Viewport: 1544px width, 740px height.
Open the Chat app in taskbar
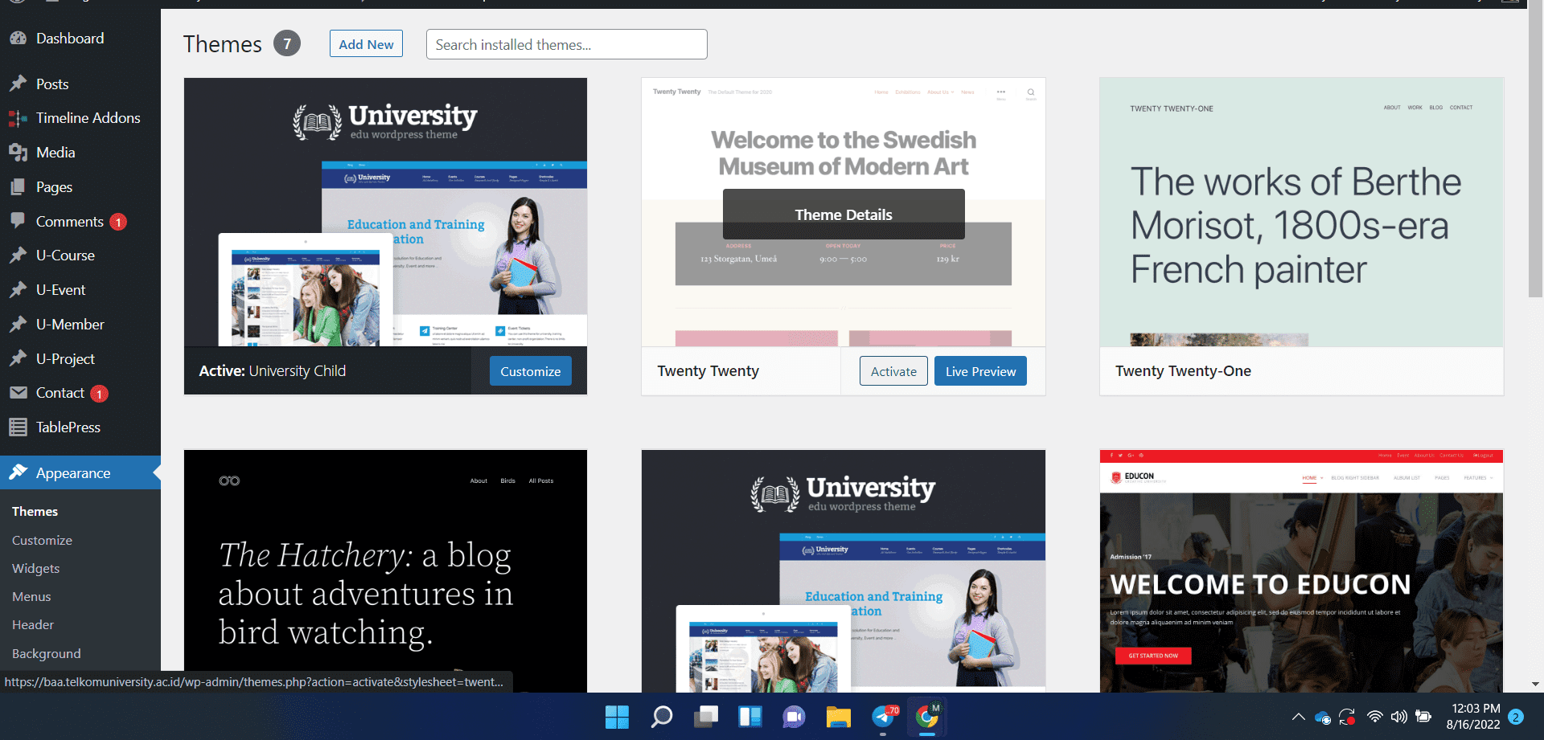pos(794,717)
